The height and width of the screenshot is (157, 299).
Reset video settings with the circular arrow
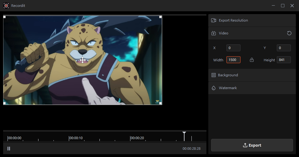289,33
